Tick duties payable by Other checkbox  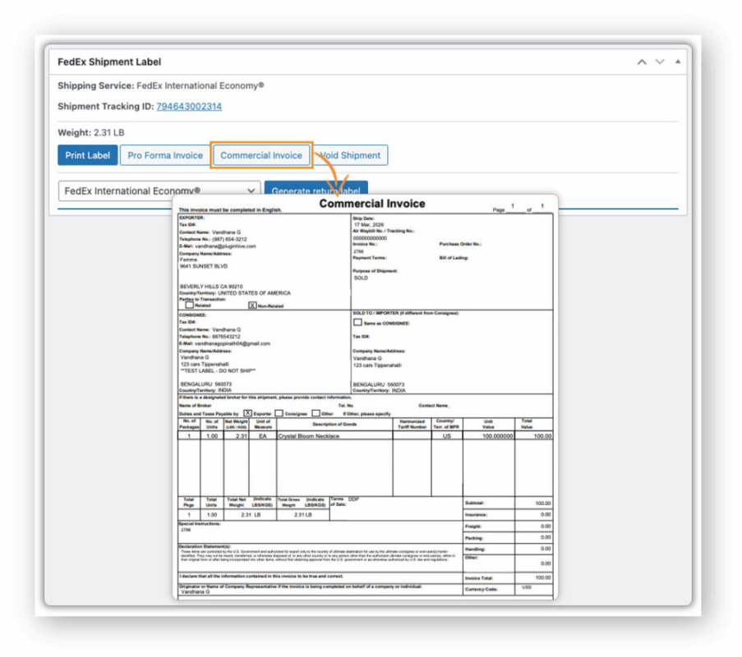[316, 413]
